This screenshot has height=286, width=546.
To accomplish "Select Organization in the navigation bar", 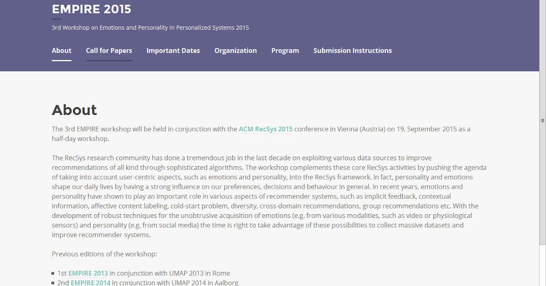I will (235, 50).
